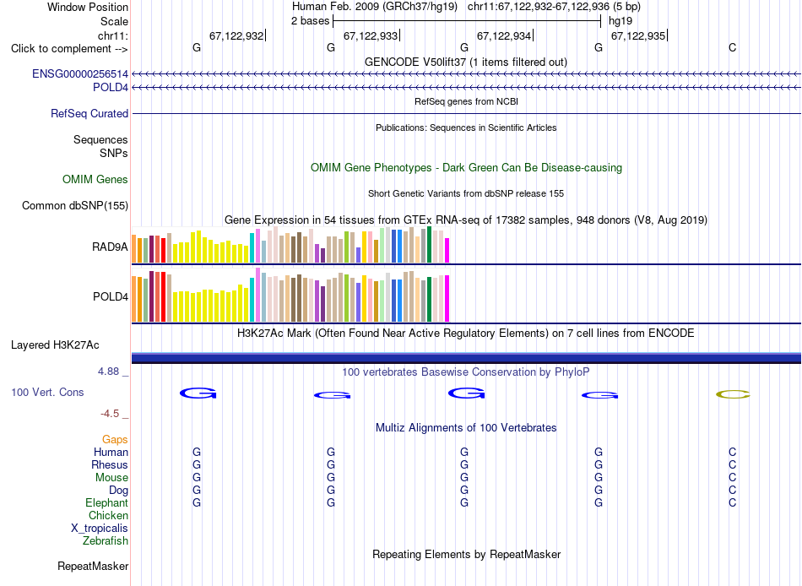Click the -4.5 PhyloP lower scale value

click(x=110, y=413)
